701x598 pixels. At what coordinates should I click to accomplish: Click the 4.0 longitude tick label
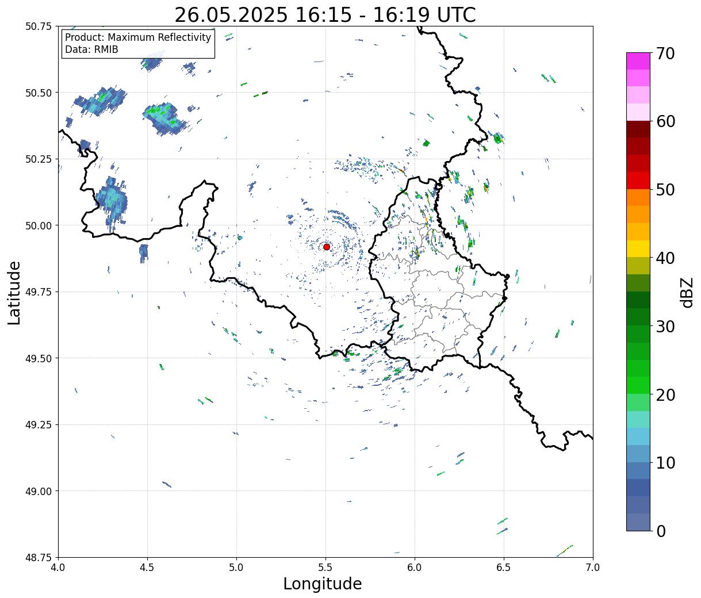point(58,568)
